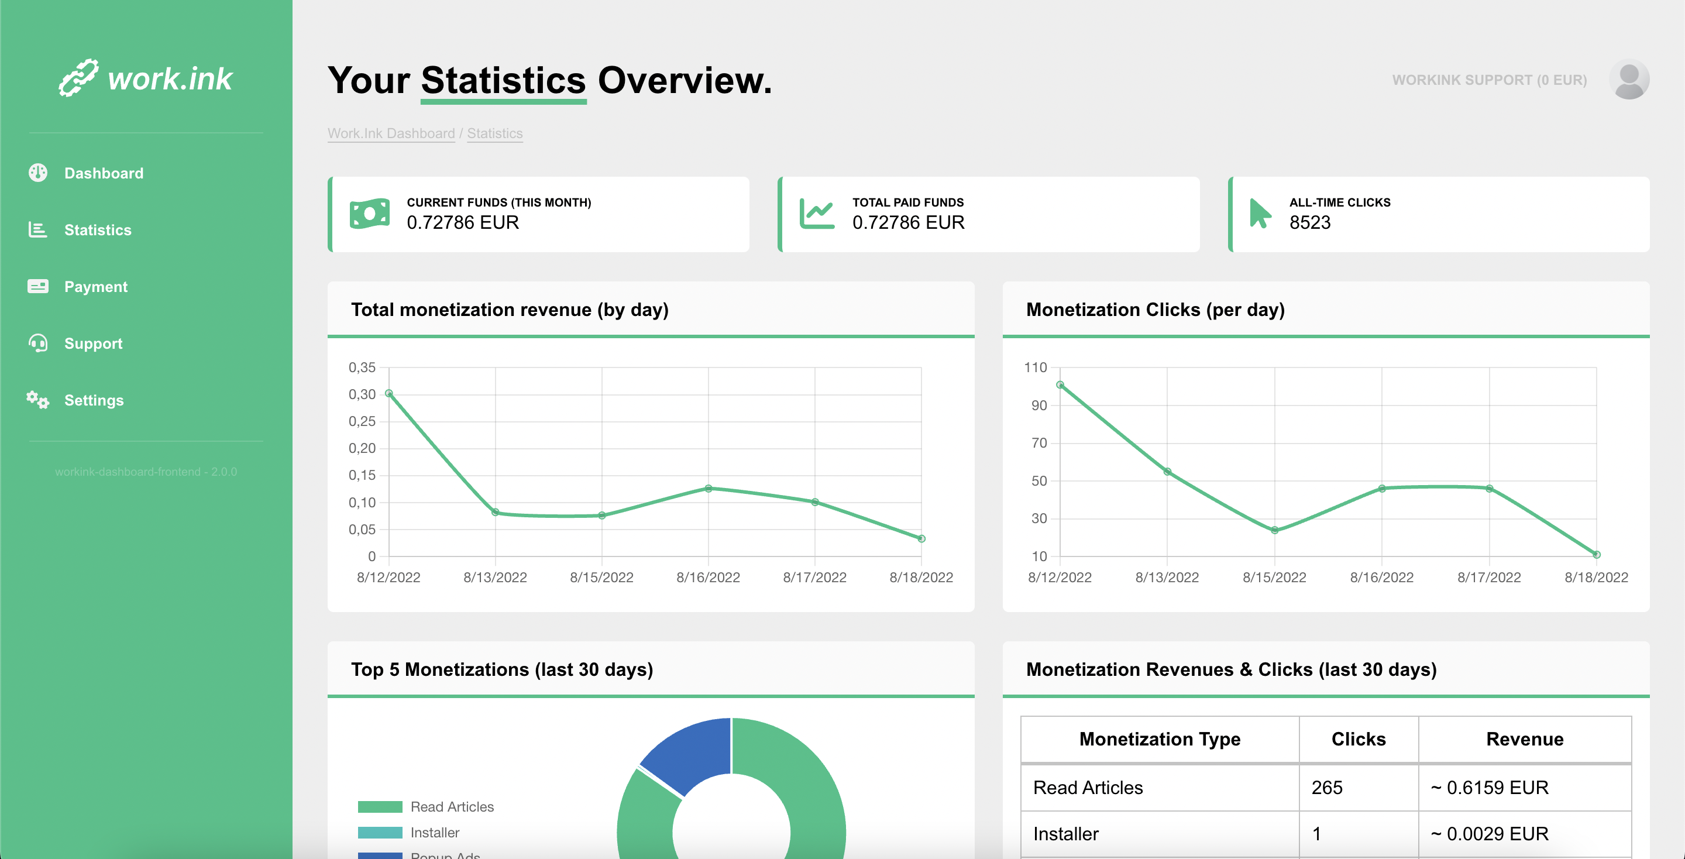Image resolution: width=1685 pixels, height=859 pixels.
Task: Click the Total Paid Funds 0.72786 EUR value
Action: click(x=908, y=222)
